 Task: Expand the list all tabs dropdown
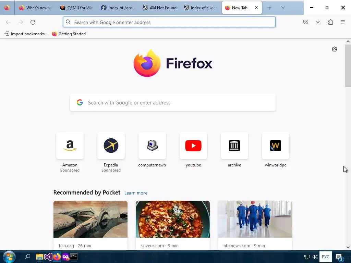pyautogui.click(x=283, y=8)
